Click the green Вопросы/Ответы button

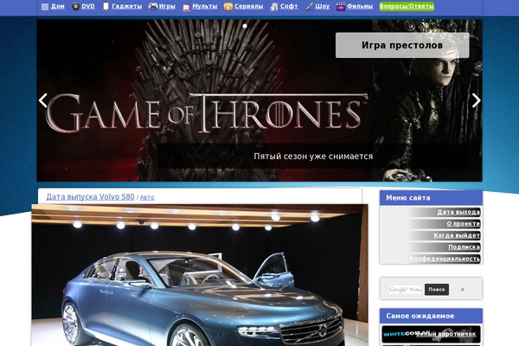point(407,6)
